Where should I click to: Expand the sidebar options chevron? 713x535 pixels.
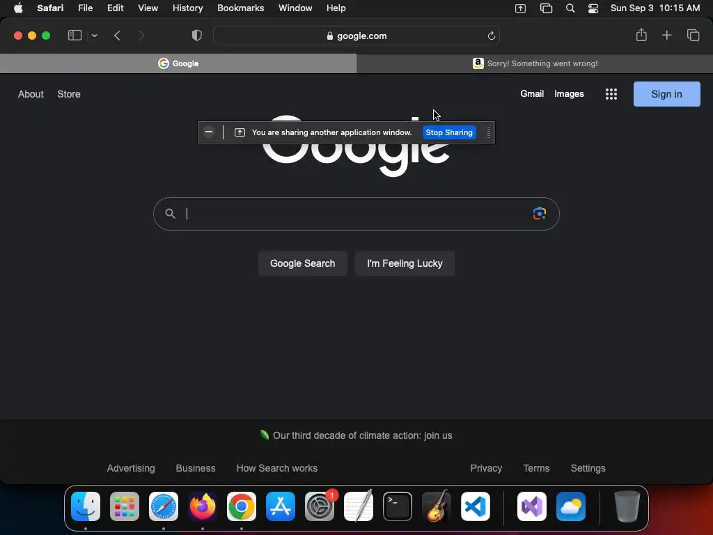[94, 36]
